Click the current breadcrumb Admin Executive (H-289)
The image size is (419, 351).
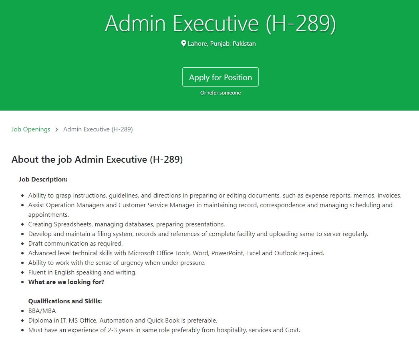pyautogui.click(x=98, y=129)
